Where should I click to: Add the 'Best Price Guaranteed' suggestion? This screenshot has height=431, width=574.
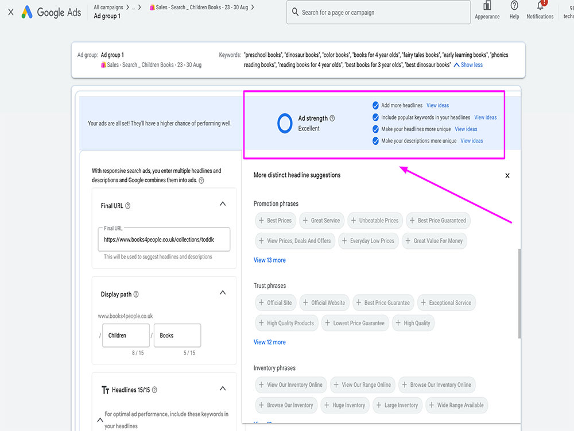tap(438, 221)
